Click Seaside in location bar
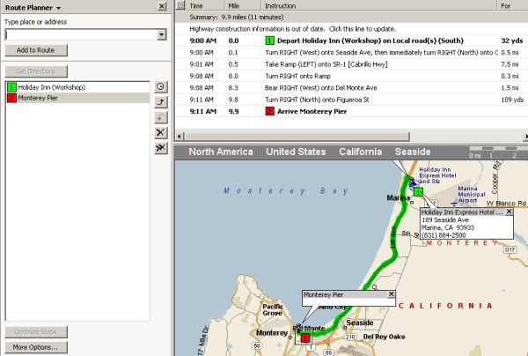The width and height of the screenshot is (528, 356). tap(413, 152)
